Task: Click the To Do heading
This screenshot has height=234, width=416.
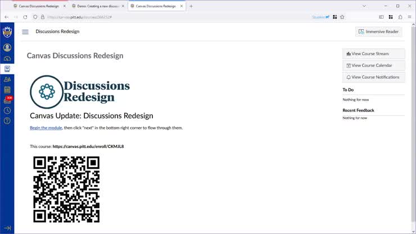Action: (x=348, y=90)
